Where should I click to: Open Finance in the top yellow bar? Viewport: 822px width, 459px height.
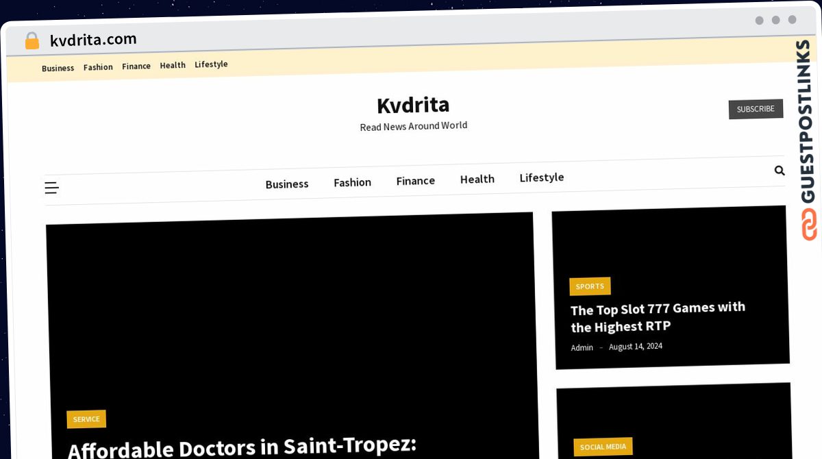pos(136,66)
